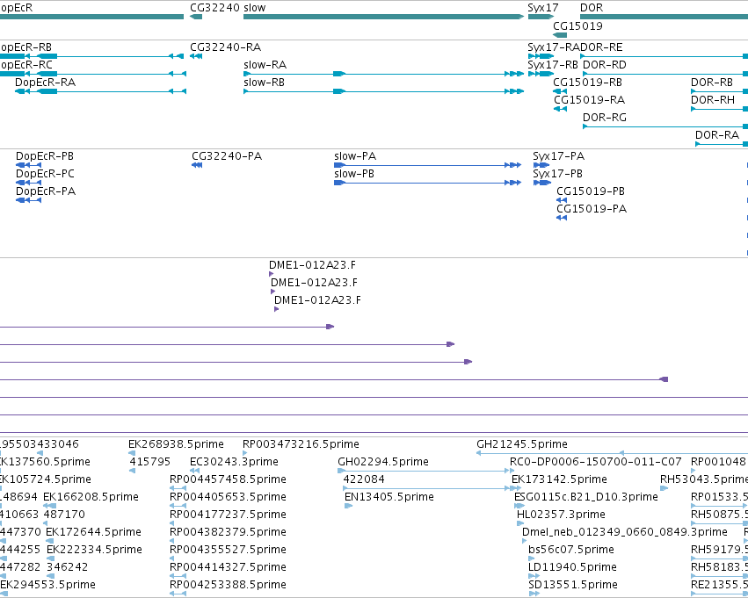
Task: Click EST EK172644.5prime
Action: tap(93, 533)
